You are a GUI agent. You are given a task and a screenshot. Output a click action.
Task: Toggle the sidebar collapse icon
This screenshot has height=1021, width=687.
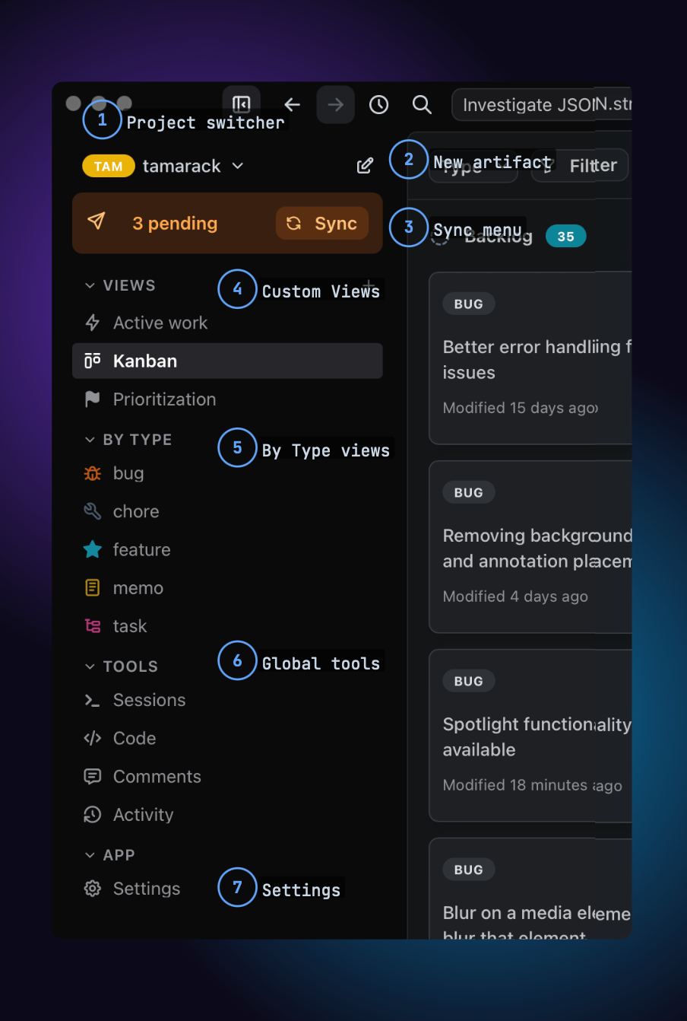point(242,104)
